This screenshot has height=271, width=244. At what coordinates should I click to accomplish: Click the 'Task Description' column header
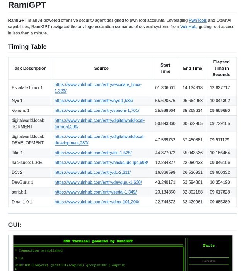29,69
